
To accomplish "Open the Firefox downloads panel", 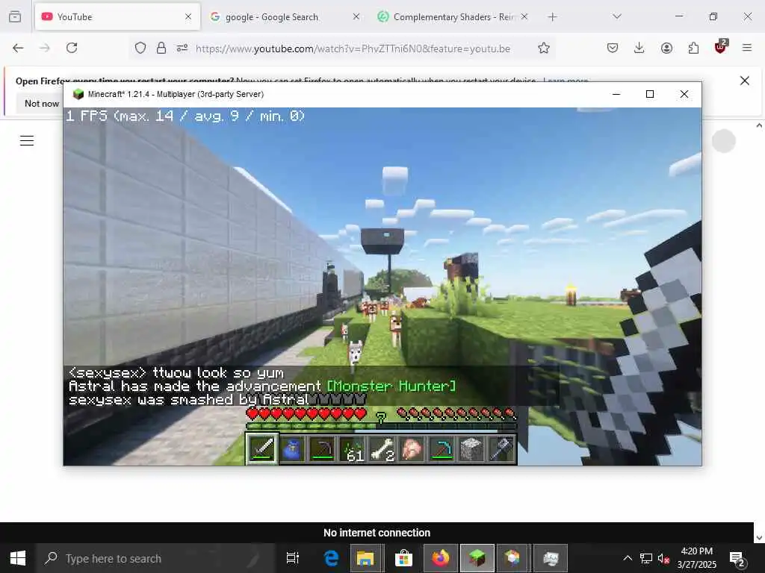I will (x=639, y=48).
